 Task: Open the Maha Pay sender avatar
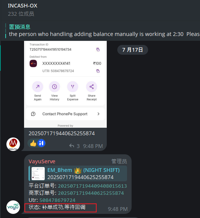[x=13, y=144]
